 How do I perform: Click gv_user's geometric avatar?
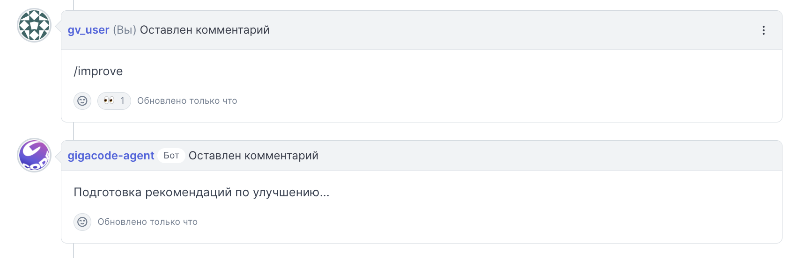point(34,25)
